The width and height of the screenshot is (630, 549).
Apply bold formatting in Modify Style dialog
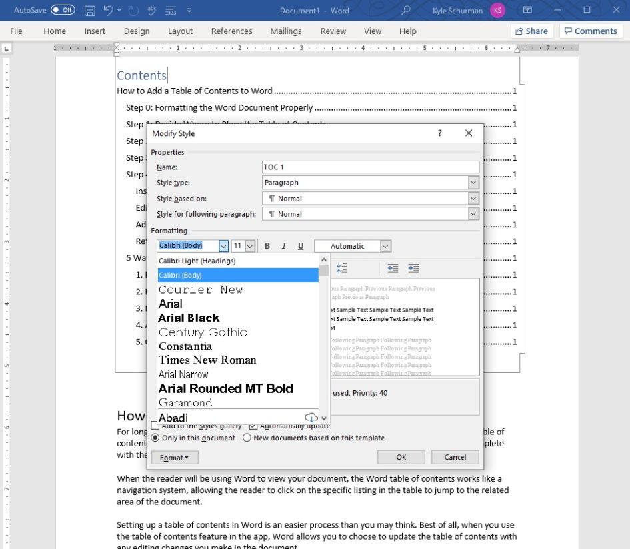(267, 245)
